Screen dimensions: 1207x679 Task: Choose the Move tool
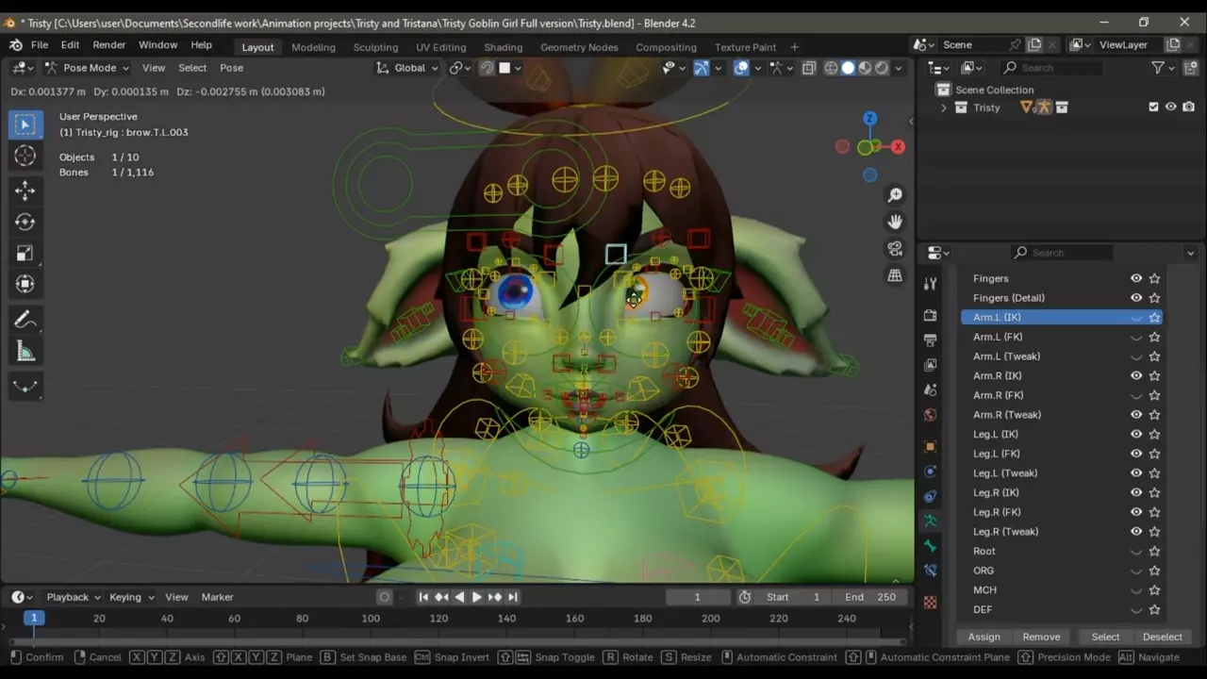tap(25, 190)
